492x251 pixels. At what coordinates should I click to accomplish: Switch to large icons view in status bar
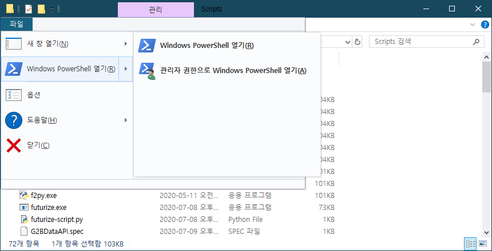(483, 244)
